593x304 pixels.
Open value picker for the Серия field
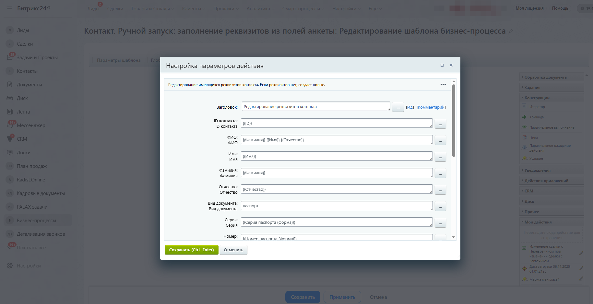(x=440, y=223)
